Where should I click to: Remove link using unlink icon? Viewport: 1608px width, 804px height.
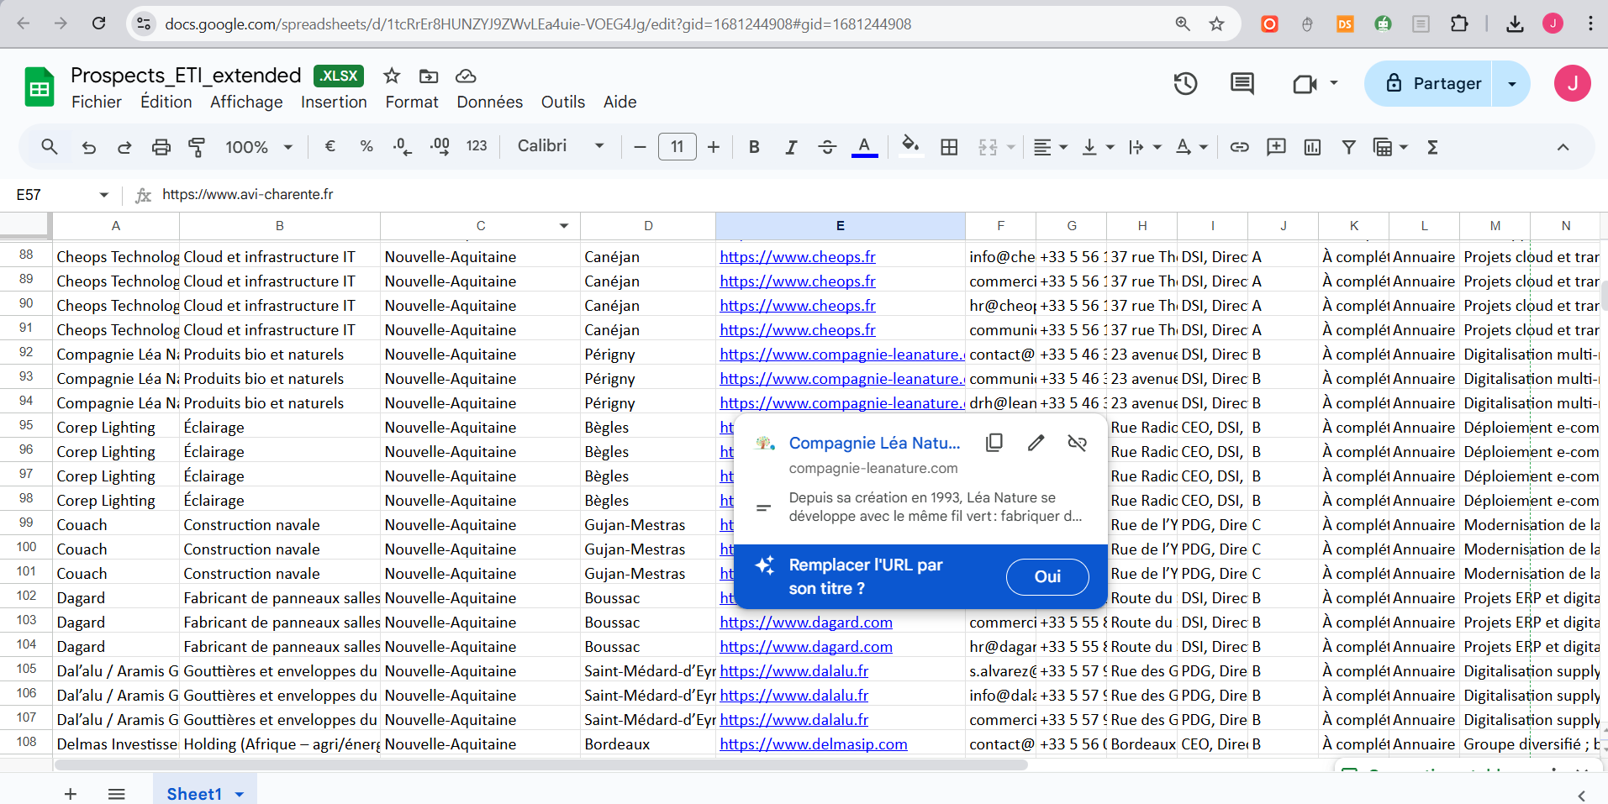click(x=1077, y=443)
